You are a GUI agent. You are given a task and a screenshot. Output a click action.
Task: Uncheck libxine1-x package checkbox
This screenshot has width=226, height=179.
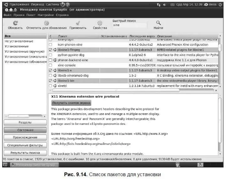tap(50, 70)
